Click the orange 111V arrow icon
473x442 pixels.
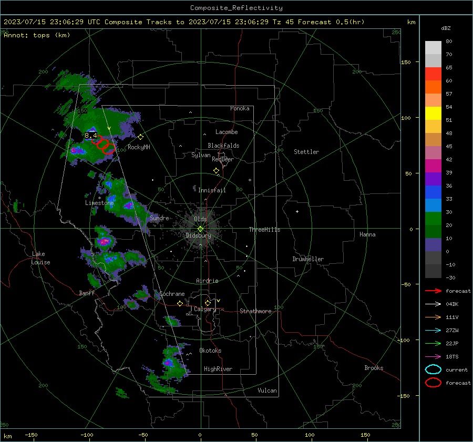[x=433, y=317]
